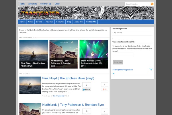
Task: Open CONTACT ME in the top navigation
Action: [46, 4]
